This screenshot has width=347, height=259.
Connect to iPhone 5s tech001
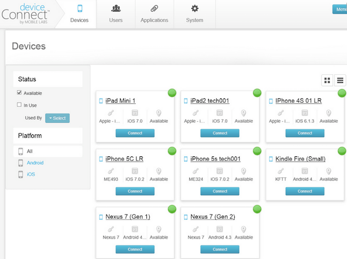point(220,191)
